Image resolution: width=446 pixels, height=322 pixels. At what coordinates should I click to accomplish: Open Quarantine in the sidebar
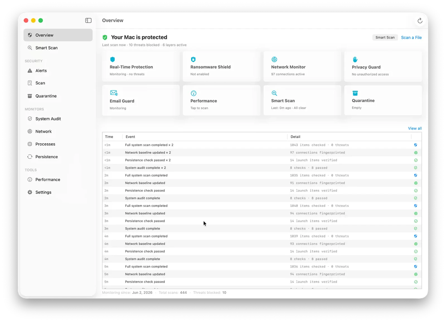point(58,96)
